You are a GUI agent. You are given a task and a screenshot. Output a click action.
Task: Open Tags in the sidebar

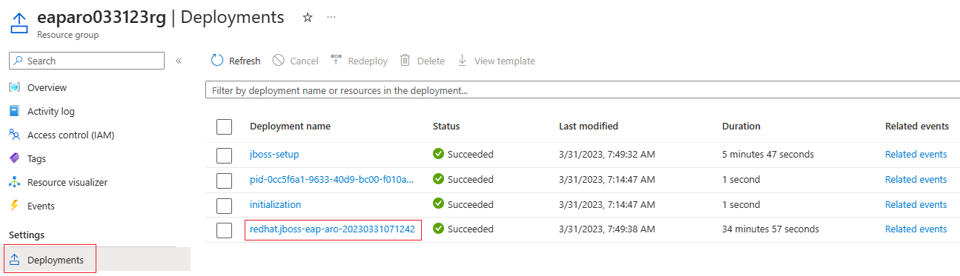pos(36,158)
